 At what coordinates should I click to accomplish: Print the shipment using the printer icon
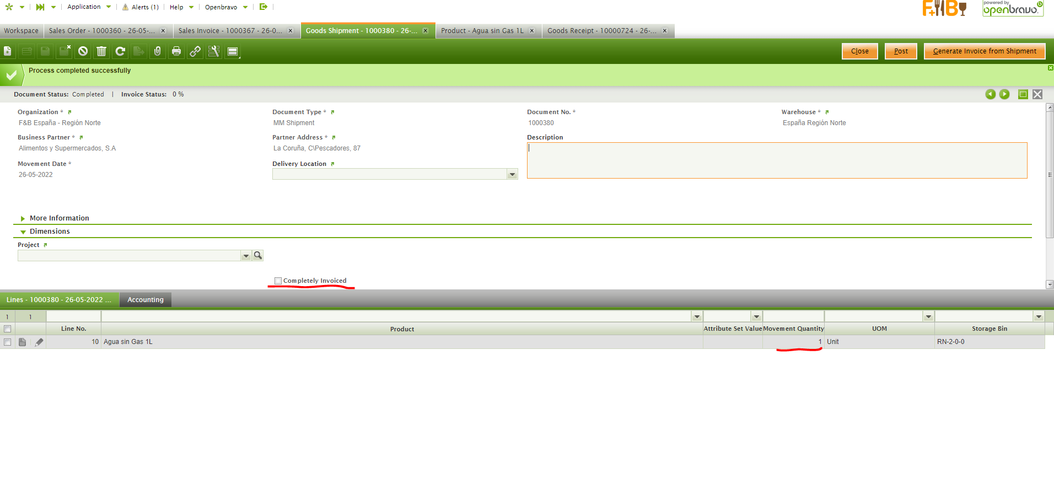[x=176, y=51]
